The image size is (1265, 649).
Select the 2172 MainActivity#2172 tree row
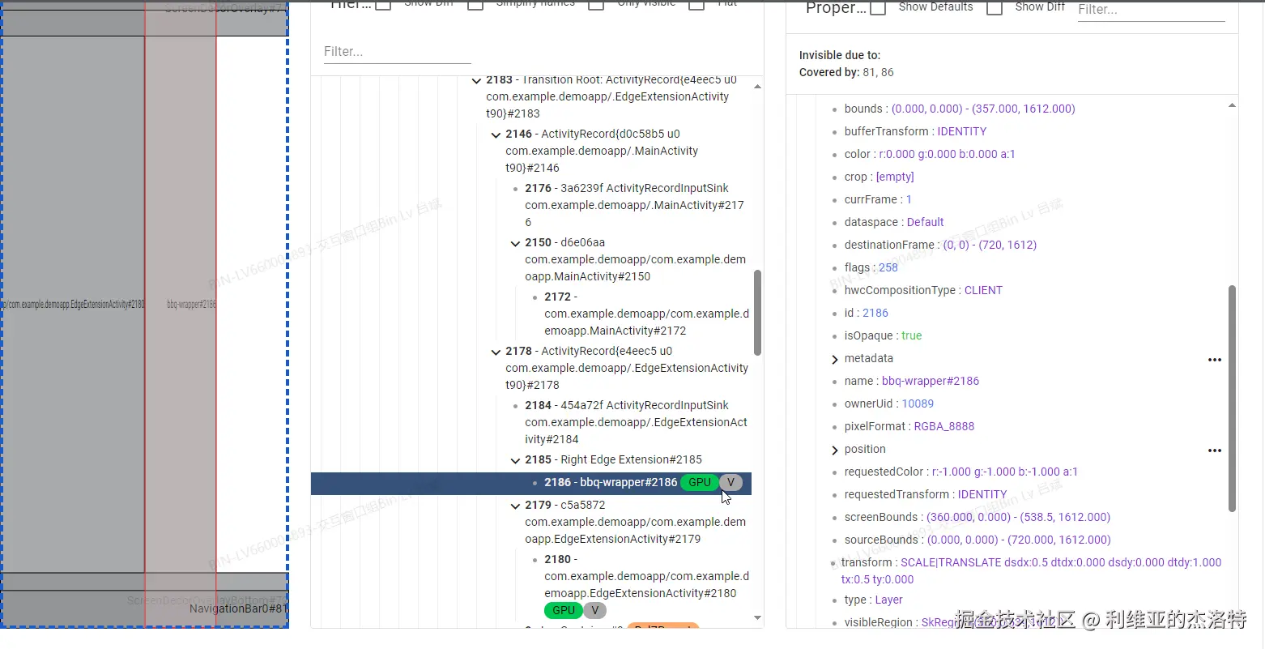tap(646, 314)
